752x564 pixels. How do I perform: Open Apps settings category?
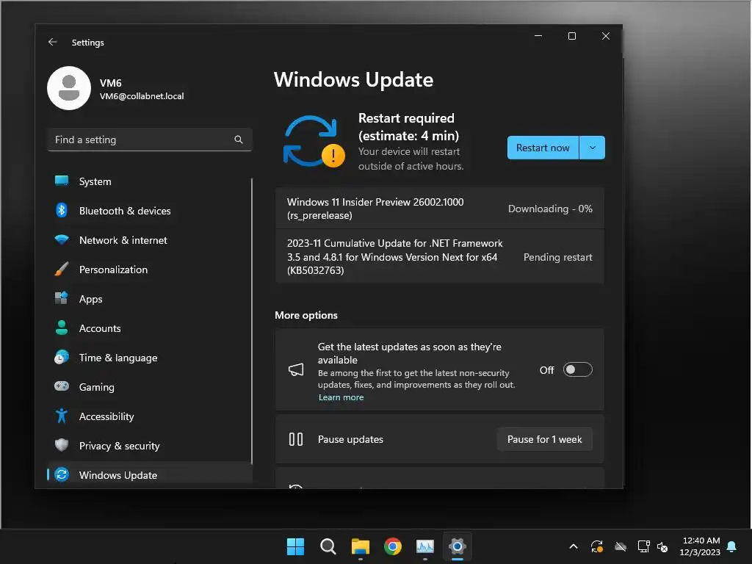(150, 299)
